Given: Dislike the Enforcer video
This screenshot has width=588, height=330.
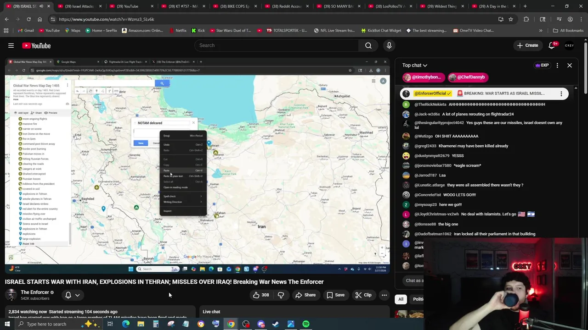Looking at the screenshot, I should (281, 295).
